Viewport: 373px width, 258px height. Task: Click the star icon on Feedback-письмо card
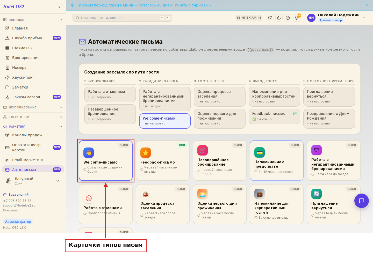[146, 153]
